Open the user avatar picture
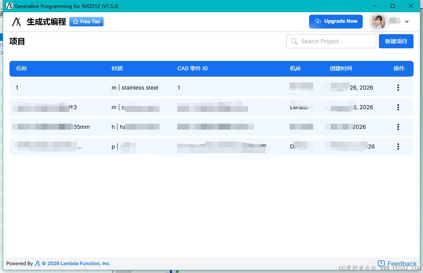The width and height of the screenshot is (423, 273). click(378, 22)
